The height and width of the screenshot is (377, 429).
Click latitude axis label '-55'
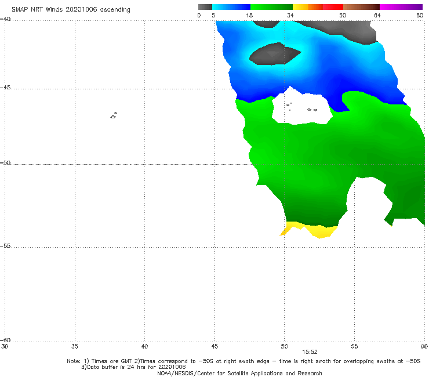[5, 246]
